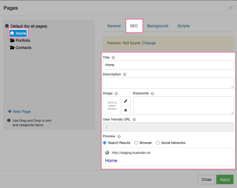Click the folder icon next to Portfolio
The width and height of the screenshot is (237, 188).
click(12, 40)
